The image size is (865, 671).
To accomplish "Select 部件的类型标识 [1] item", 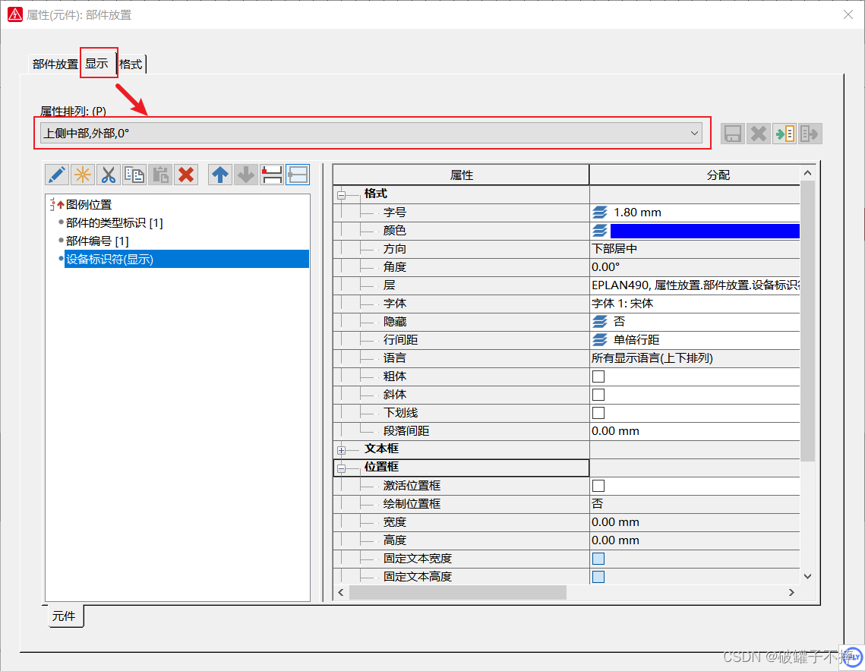I will 114,223.
